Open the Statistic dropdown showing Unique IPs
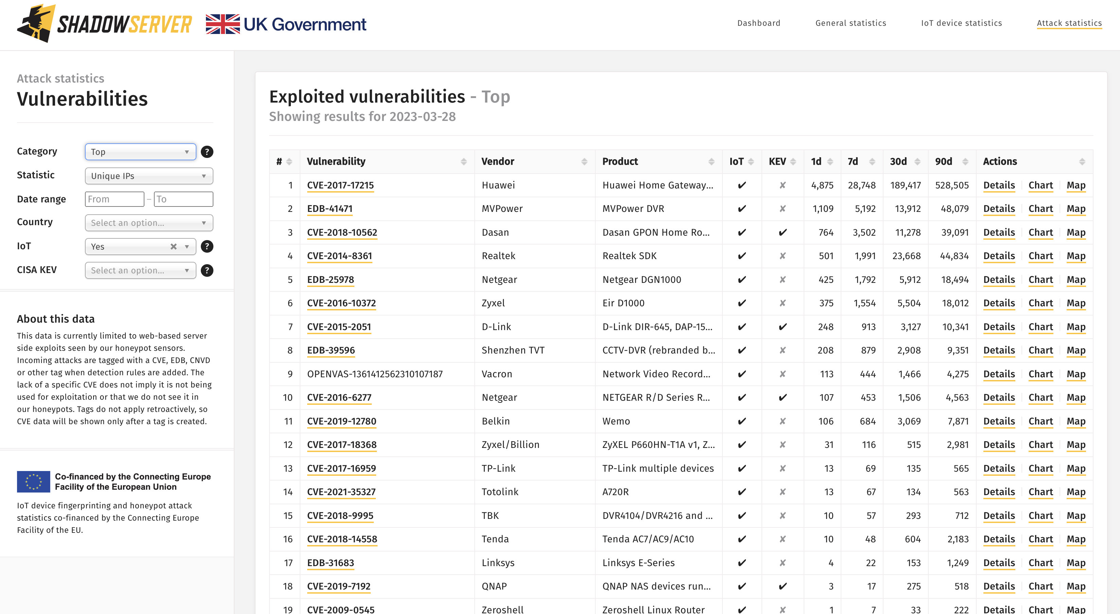Screen dimensions: 1120x614 [149, 176]
